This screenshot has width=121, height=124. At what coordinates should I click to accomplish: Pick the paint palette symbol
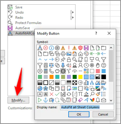(86, 54)
